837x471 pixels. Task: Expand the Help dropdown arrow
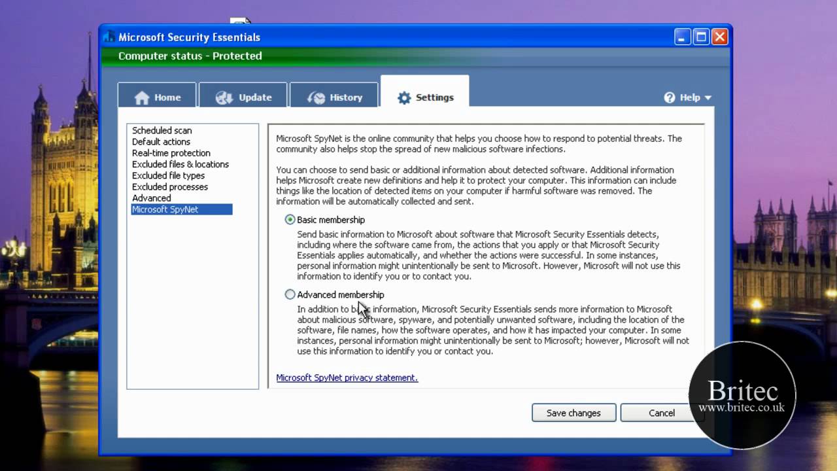[708, 98]
